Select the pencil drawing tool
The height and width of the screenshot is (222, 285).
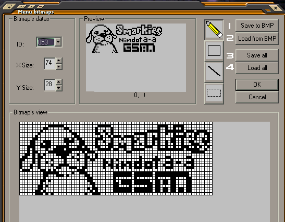[x=214, y=30]
